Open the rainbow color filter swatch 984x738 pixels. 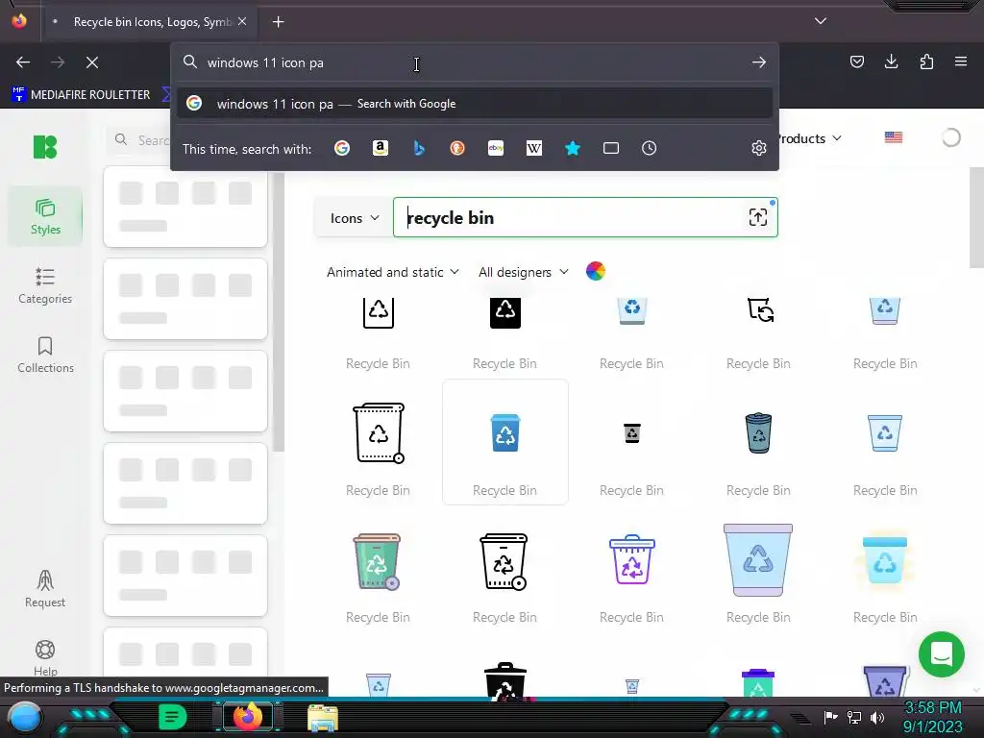(596, 271)
